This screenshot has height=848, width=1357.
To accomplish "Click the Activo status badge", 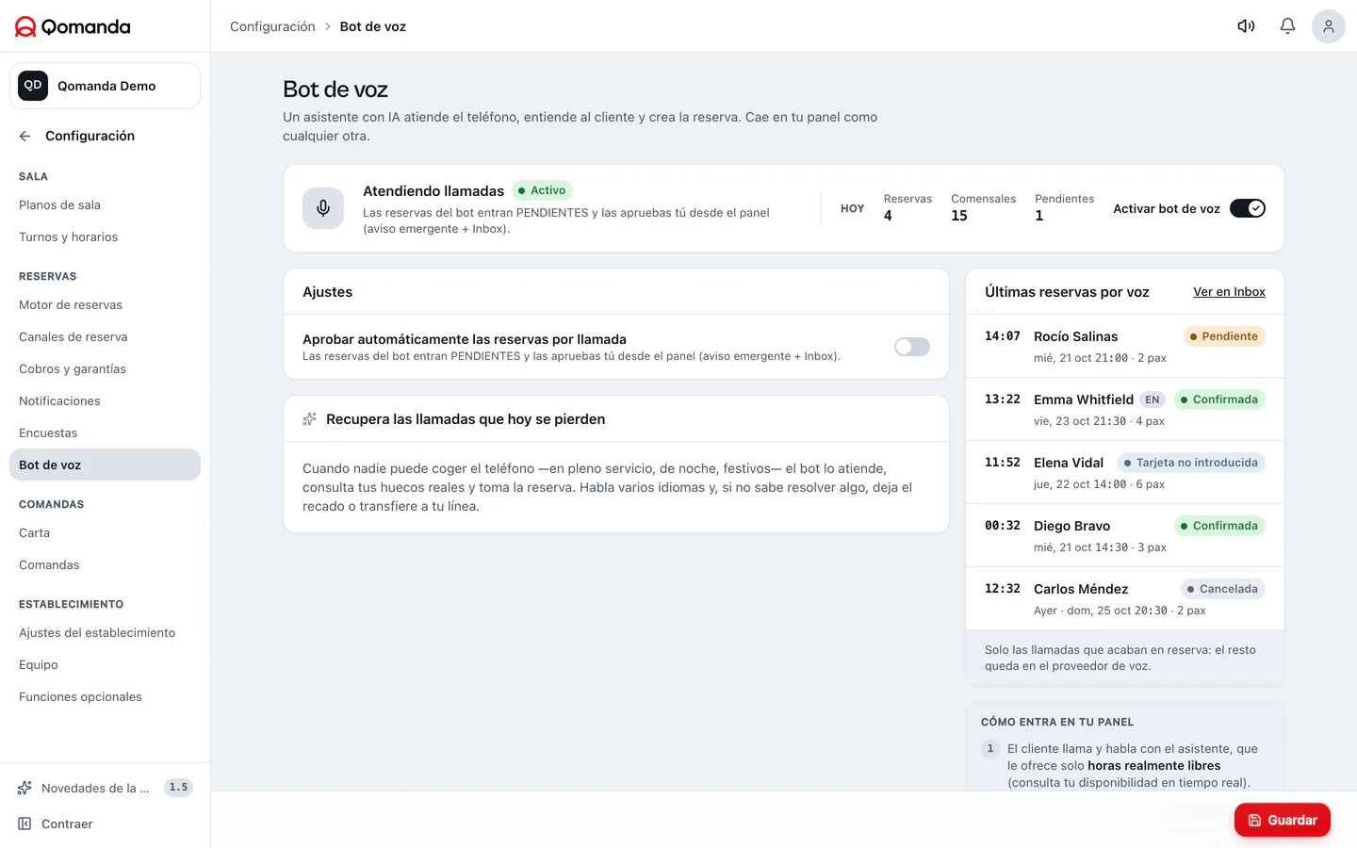I will (x=542, y=190).
